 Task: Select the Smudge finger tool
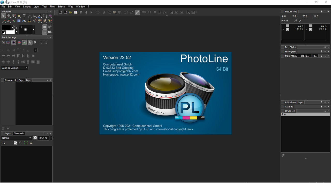click(x=45, y=21)
